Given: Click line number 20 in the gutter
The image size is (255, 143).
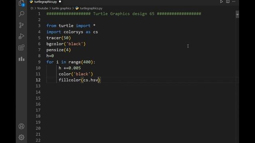Looking at the screenshot, I should (x=38, y=128).
